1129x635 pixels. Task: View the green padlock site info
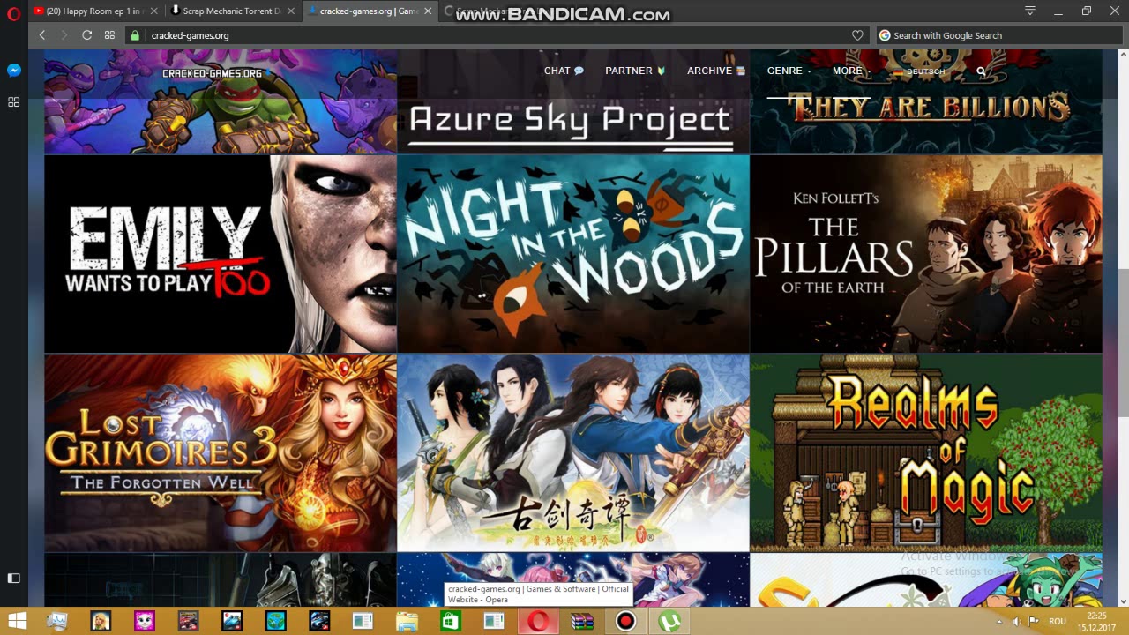(135, 35)
